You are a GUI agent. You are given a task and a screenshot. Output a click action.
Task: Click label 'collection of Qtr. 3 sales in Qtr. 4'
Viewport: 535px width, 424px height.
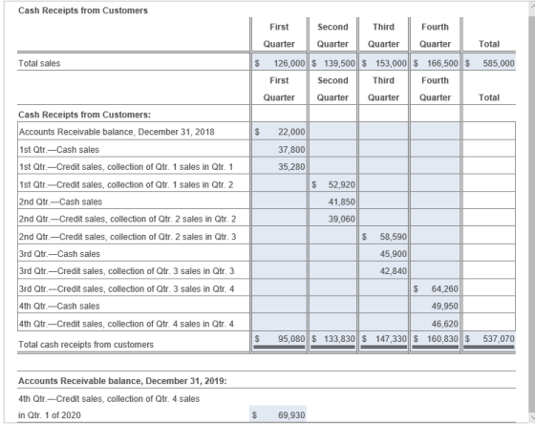pos(171,289)
